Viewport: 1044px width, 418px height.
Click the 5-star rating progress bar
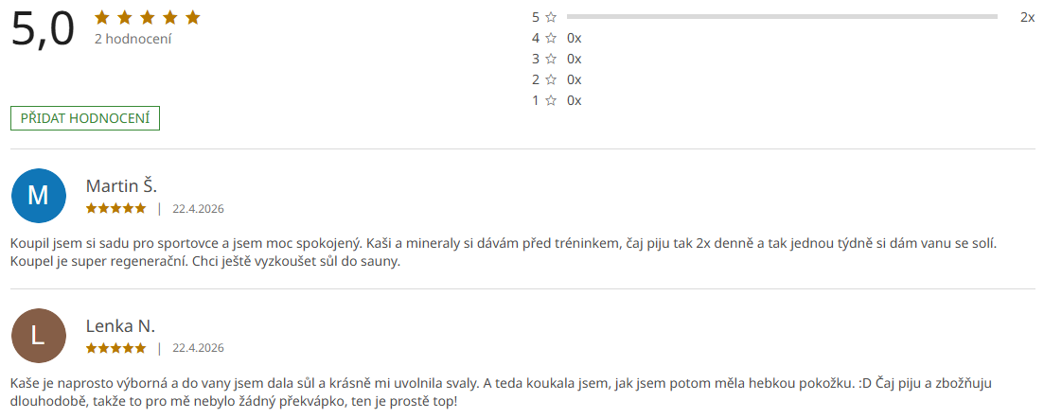781,17
